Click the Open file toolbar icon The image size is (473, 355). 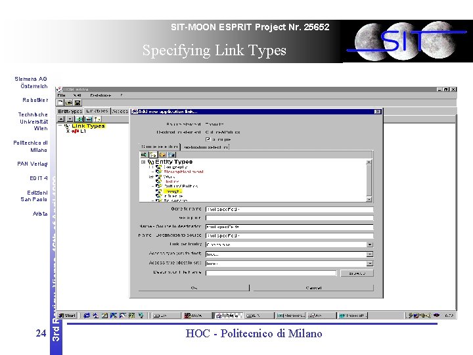pos(69,103)
